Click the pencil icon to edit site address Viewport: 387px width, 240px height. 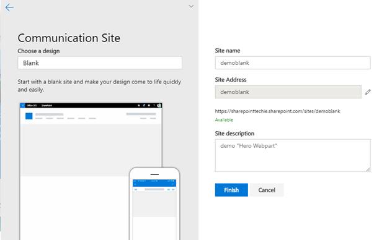(368, 92)
